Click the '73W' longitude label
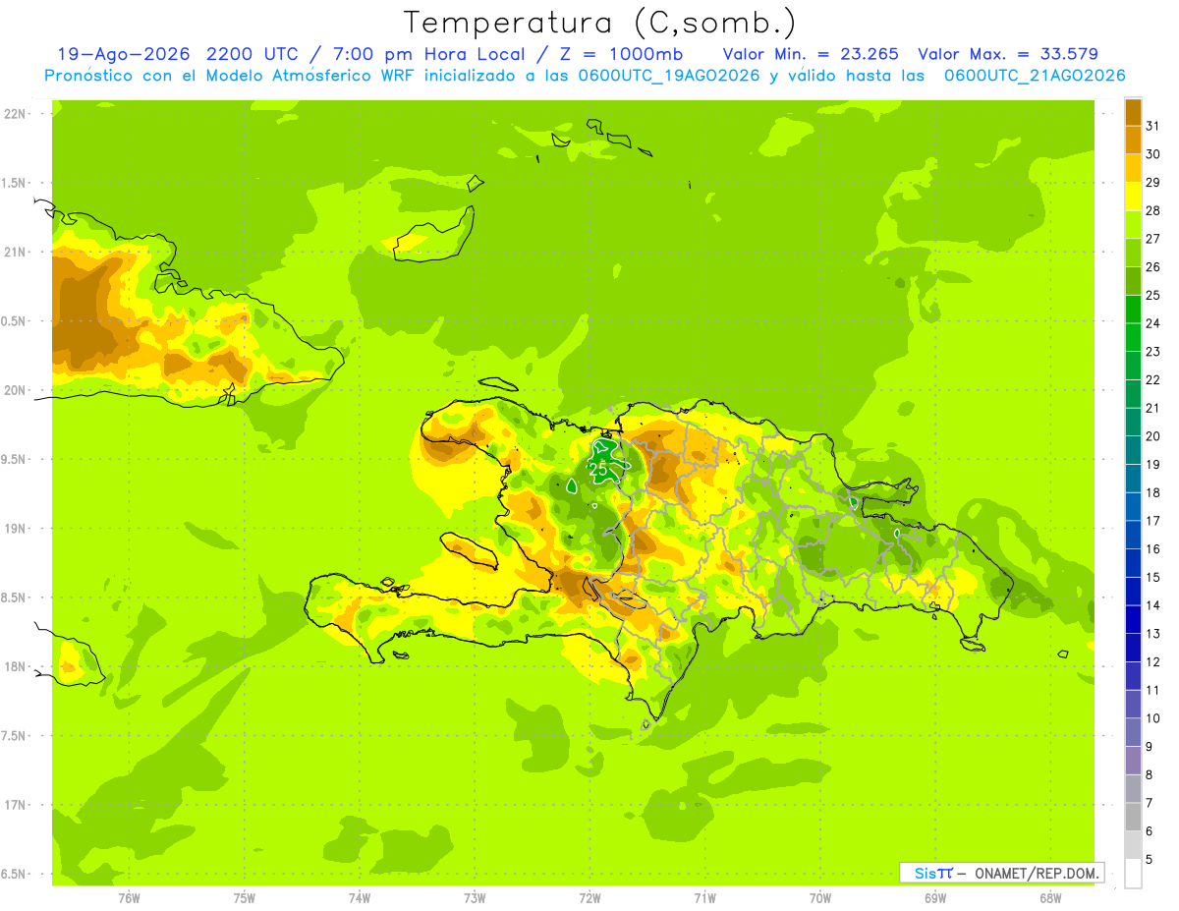 click(475, 898)
